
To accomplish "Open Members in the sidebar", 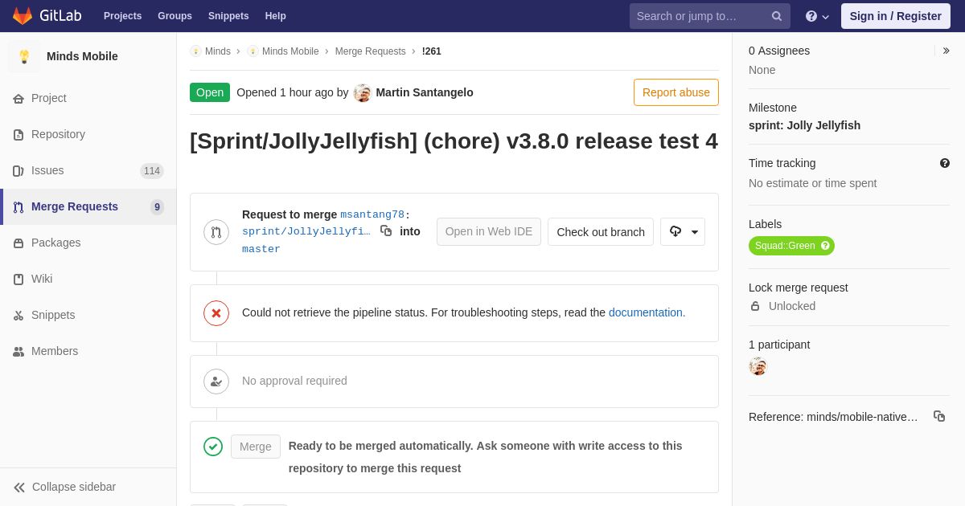I will pyautogui.click(x=88, y=351).
